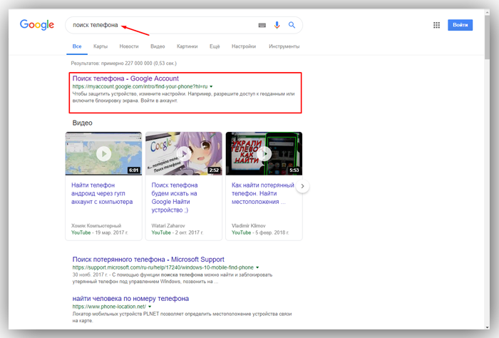The image size is (499, 338).
Task: Switch to the Картинки tab
Action: click(187, 46)
